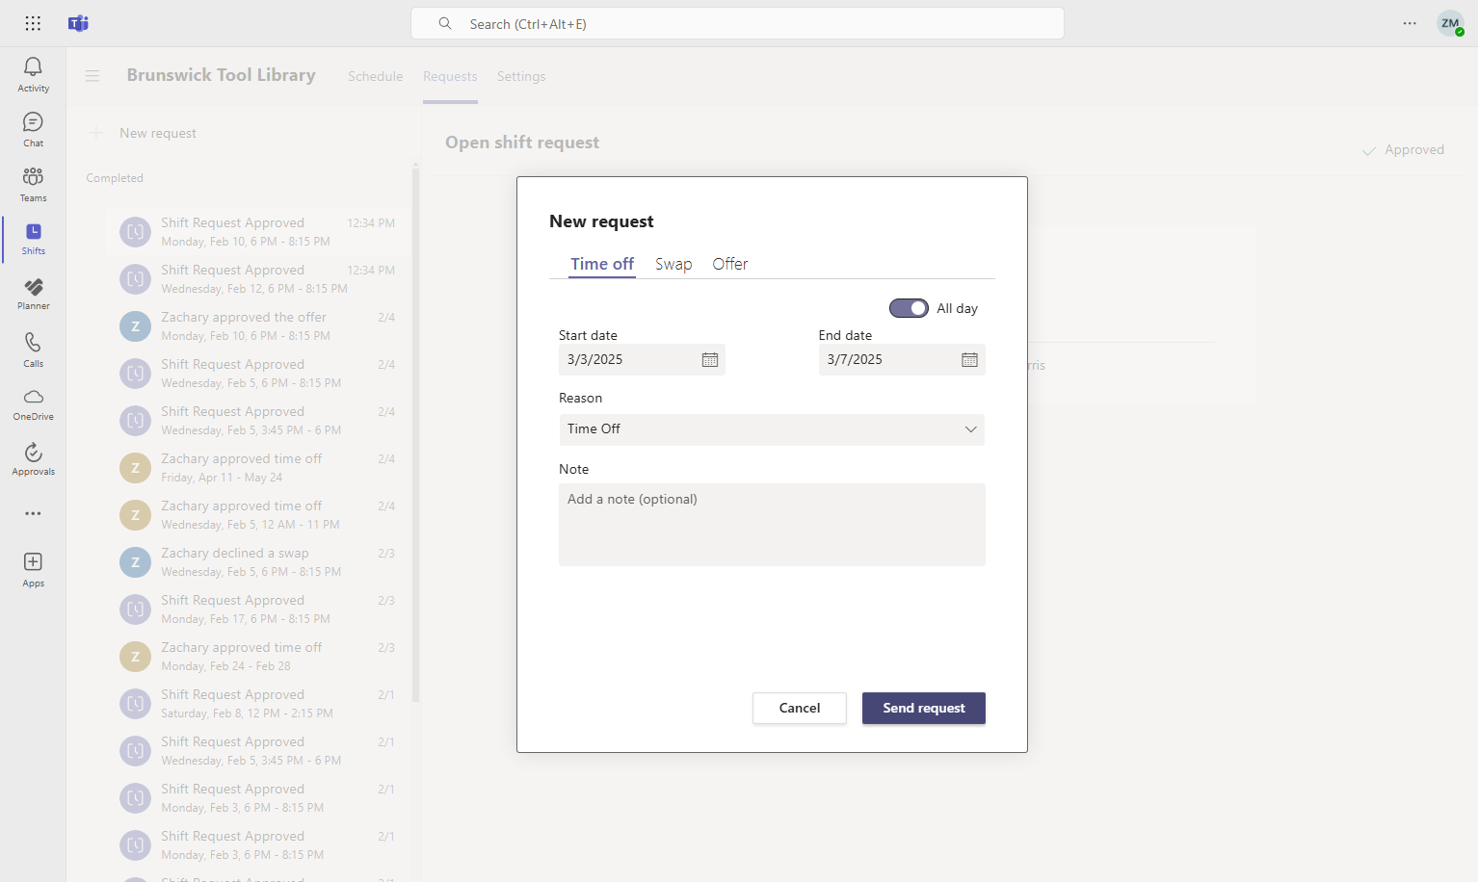Click the End date field 3/7/2025
Screen dimensions: 1478x882
pos(902,359)
